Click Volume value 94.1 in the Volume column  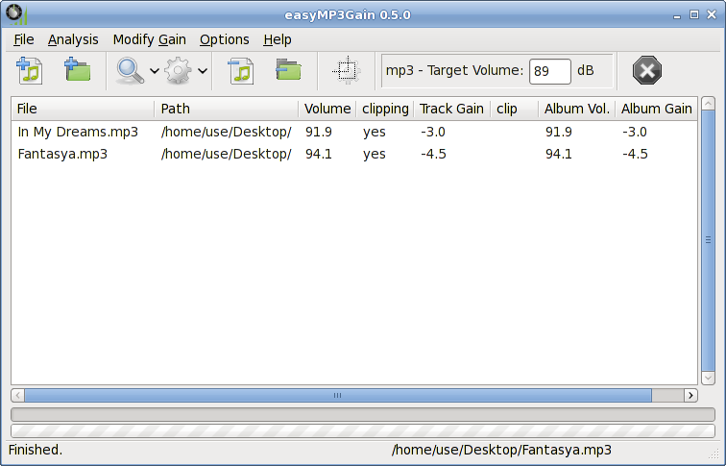pos(319,155)
